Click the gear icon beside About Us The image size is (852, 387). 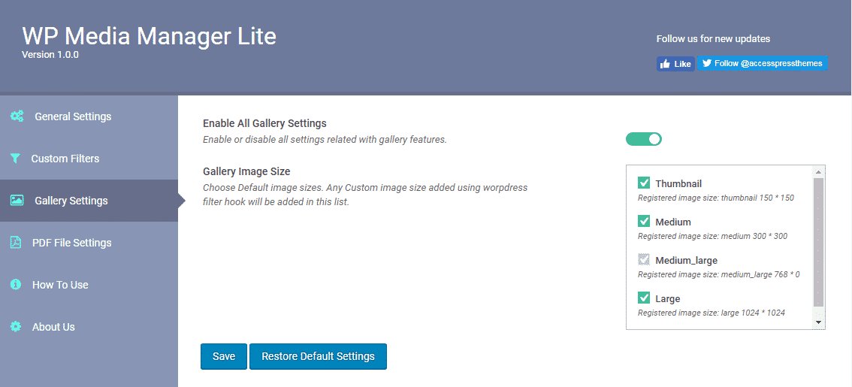[x=16, y=327]
